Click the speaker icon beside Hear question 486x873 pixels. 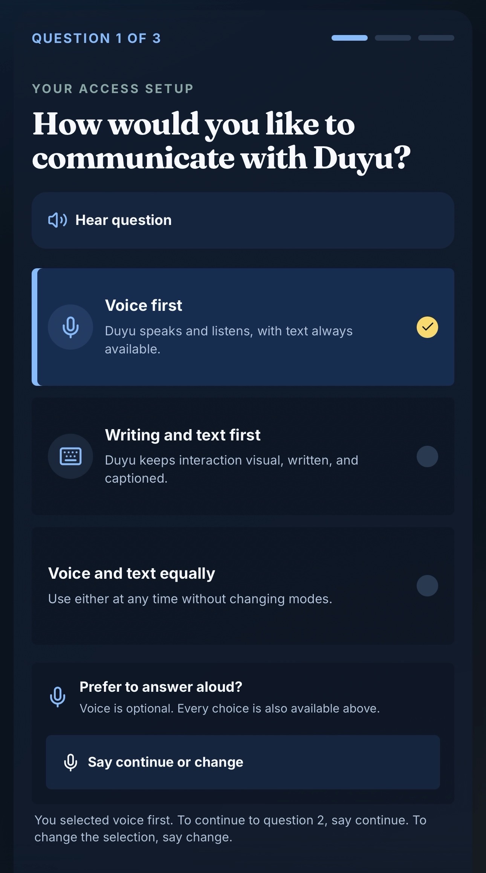coord(58,220)
